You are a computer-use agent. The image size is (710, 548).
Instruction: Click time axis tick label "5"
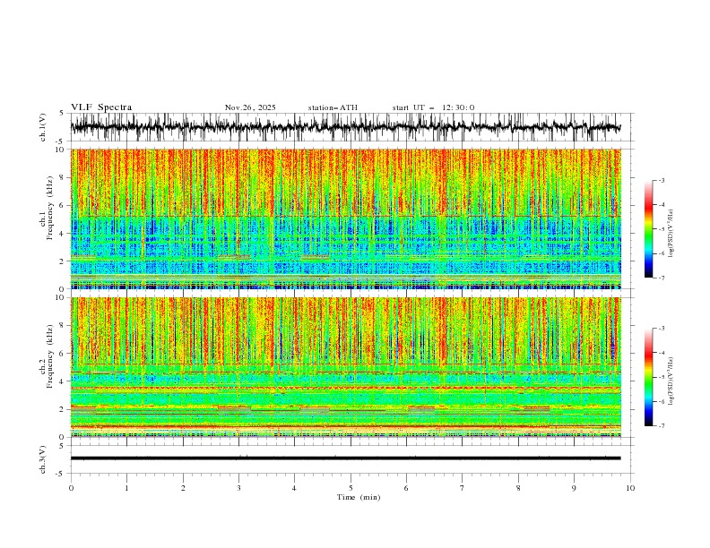[x=351, y=488]
